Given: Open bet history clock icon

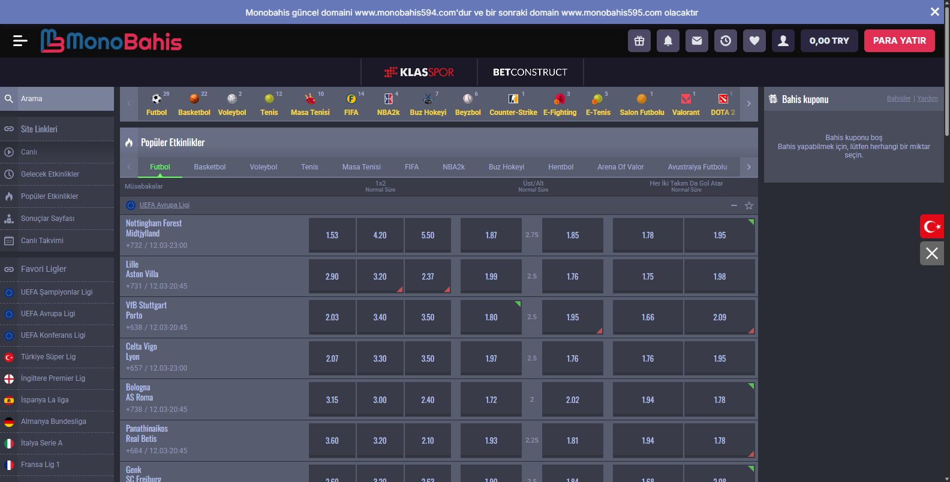Looking at the screenshot, I should (x=726, y=41).
